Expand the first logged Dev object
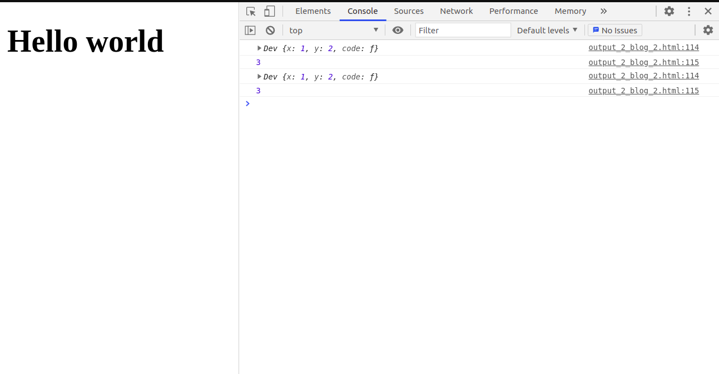This screenshot has height=374, width=719. coord(259,48)
